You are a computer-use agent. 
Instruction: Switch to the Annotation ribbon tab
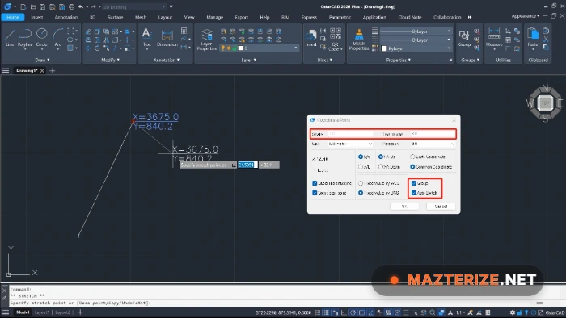[66, 17]
